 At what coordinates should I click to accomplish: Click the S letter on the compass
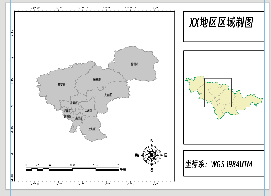click(152, 170)
